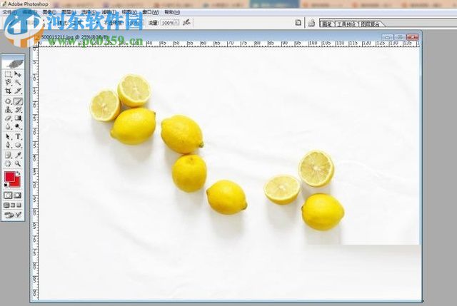Screen dimensions: 457x306
Task: Open the 图层复合 (Layer Comps) palette tab
Action: [x=370, y=24]
